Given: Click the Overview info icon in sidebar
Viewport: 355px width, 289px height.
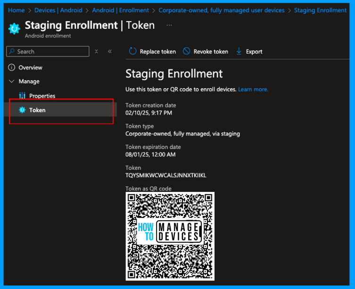Looking at the screenshot, I should click(11, 67).
